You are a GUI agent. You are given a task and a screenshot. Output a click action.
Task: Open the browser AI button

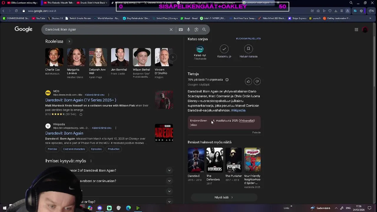(371, 11)
